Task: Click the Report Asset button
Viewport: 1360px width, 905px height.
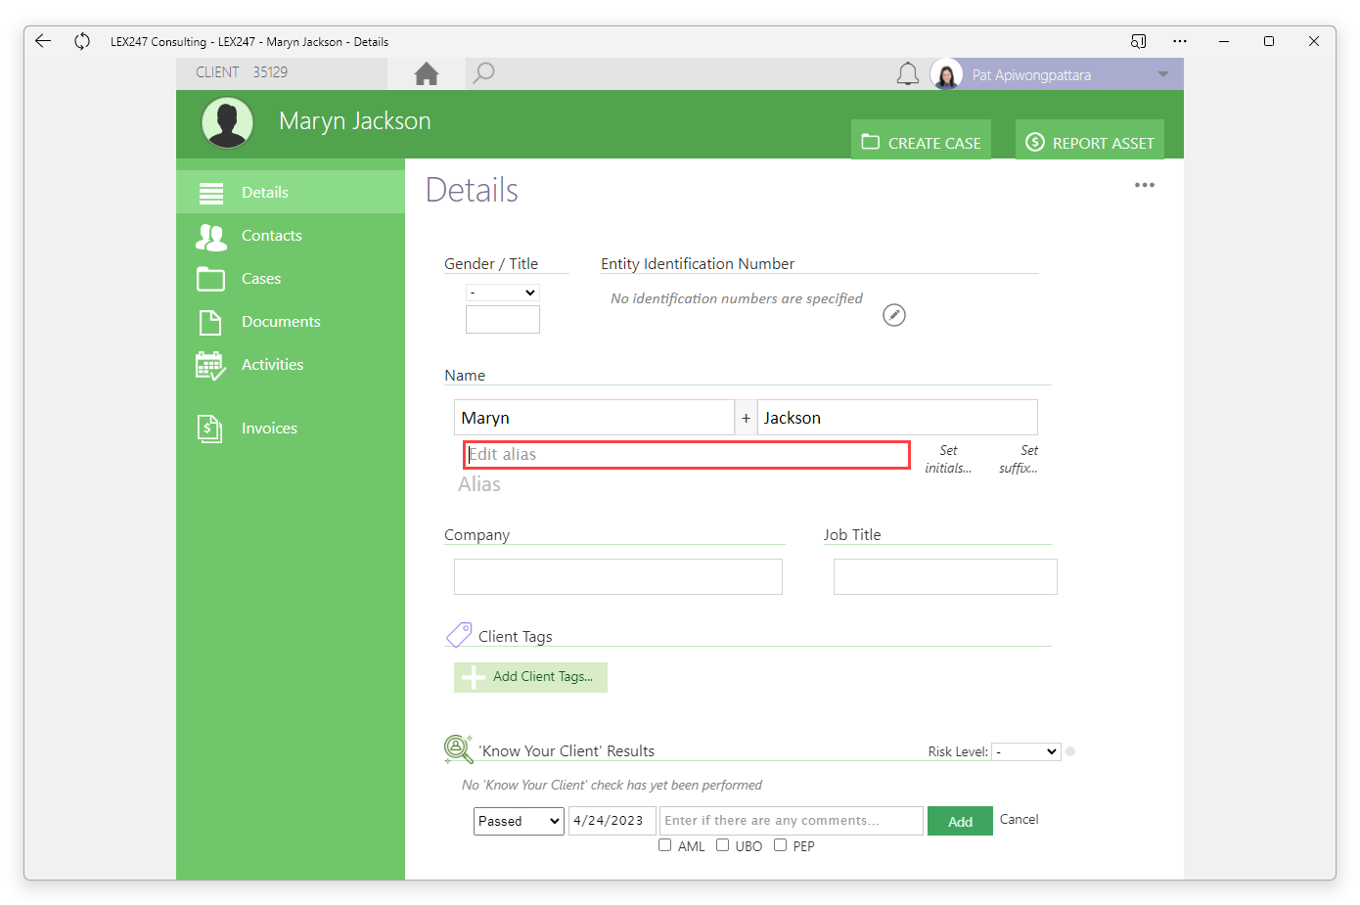Action: [1090, 142]
